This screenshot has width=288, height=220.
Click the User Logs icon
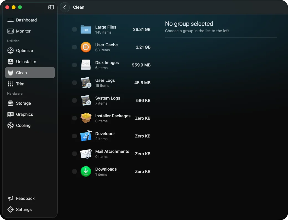86,83
